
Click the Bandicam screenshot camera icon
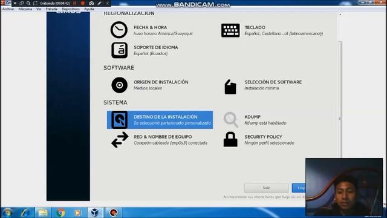(91, 3)
